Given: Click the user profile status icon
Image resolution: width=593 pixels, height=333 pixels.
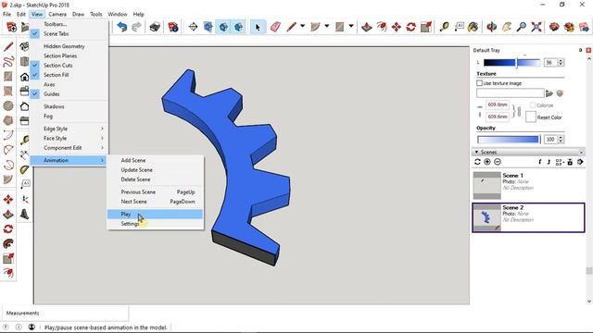Looking at the screenshot, I should (x=32, y=327).
